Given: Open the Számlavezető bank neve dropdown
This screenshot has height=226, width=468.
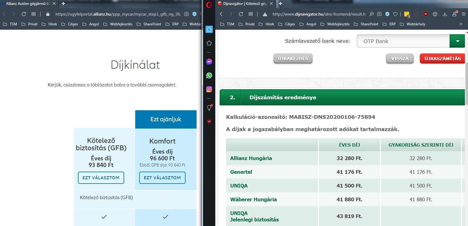Looking at the screenshot, I should click(411, 41).
